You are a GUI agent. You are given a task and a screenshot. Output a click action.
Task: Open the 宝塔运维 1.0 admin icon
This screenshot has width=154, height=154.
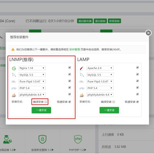[x=7, y=139]
